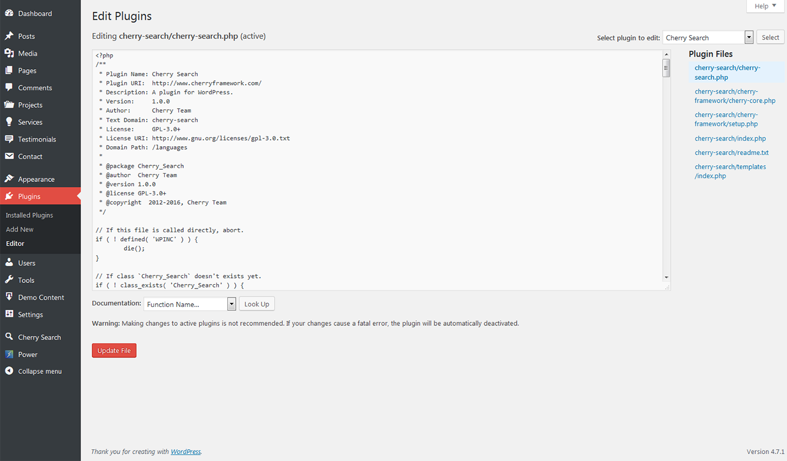This screenshot has width=787, height=461.
Task: Click the Media icon in sidebar
Action: click(9, 54)
